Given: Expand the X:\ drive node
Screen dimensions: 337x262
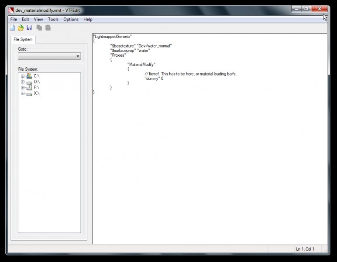Looking at the screenshot, I should [23, 93].
